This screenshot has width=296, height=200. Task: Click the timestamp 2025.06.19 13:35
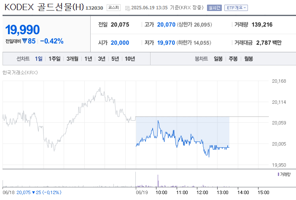[x=149, y=8]
